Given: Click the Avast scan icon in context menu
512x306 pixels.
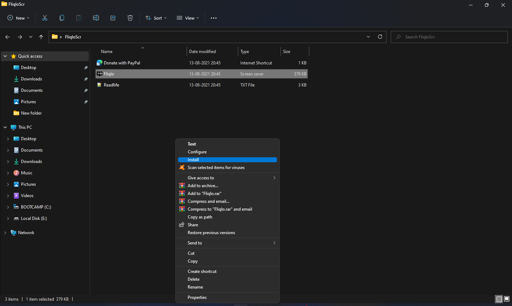Looking at the screenshot, I should tap(182, 168).
